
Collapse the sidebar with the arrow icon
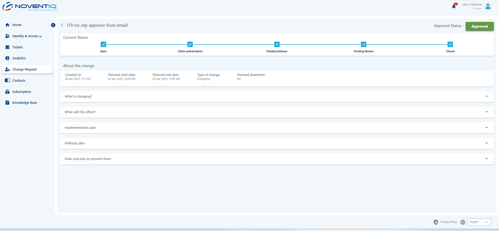pyautogui.click(x=53, y=25)
